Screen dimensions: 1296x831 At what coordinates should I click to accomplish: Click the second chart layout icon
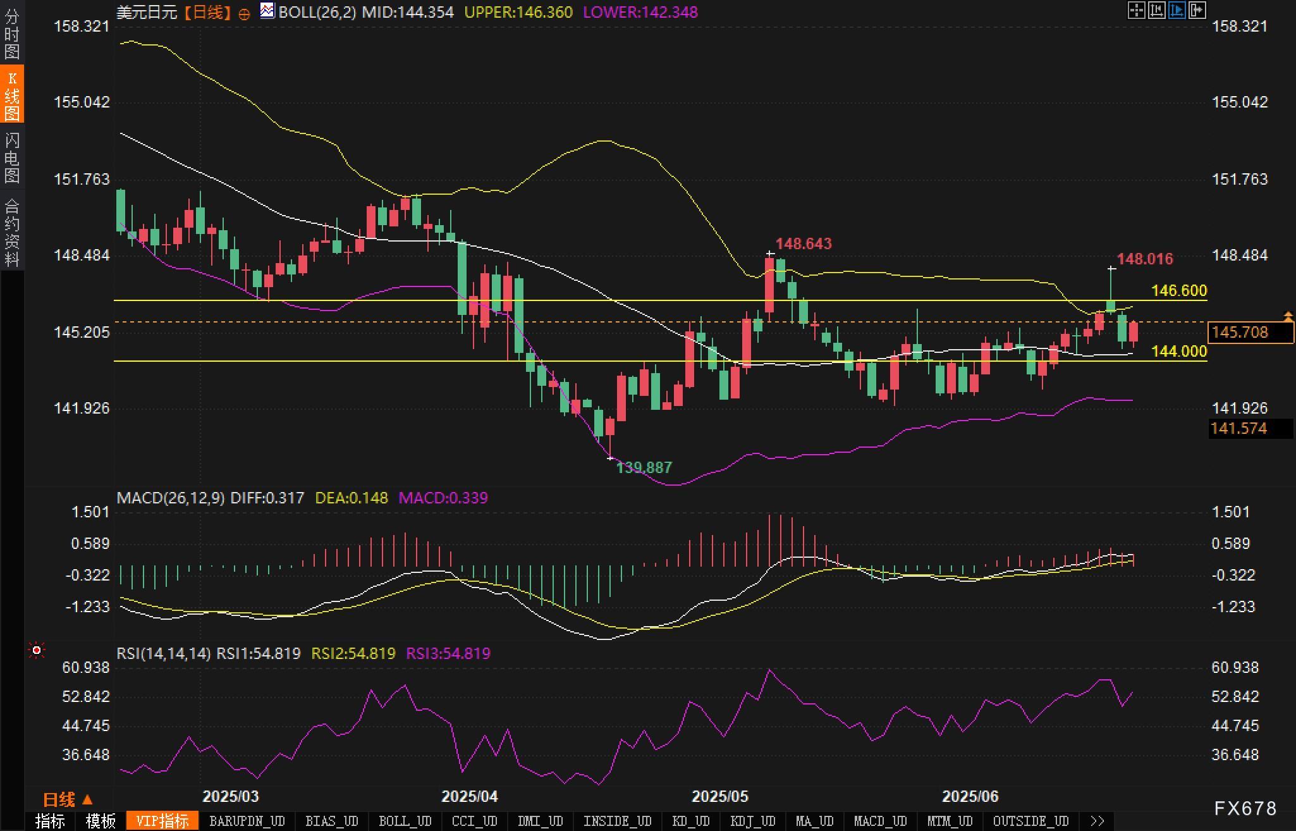click(1156, 10)
